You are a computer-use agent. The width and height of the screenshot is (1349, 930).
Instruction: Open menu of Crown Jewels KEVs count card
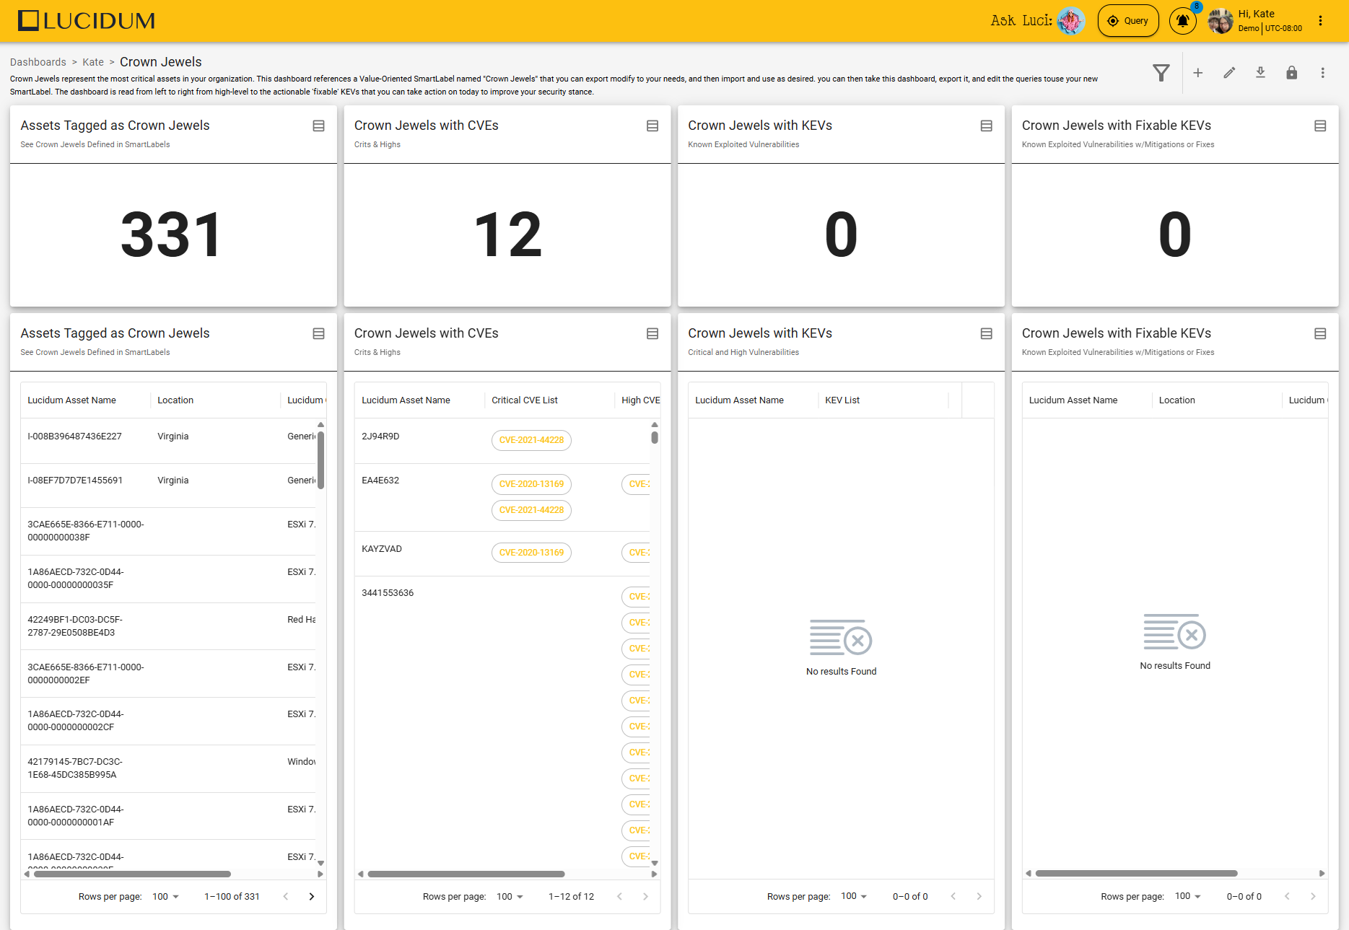(x=986, y=126)
